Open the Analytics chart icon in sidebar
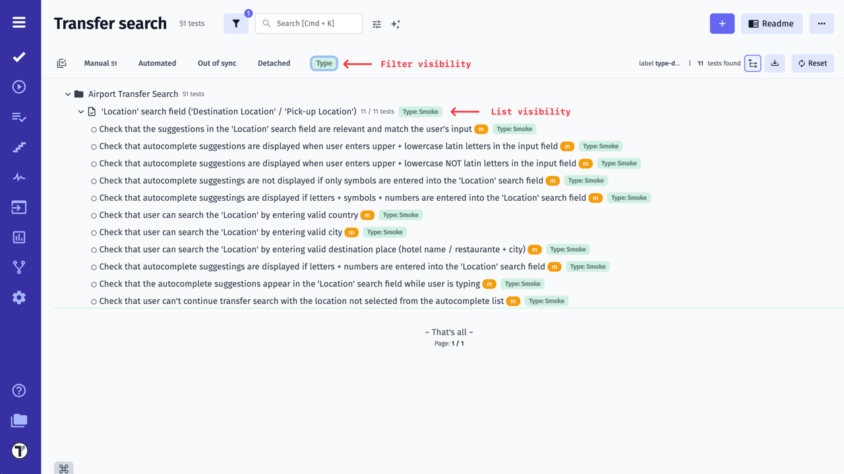 point(19,237)
